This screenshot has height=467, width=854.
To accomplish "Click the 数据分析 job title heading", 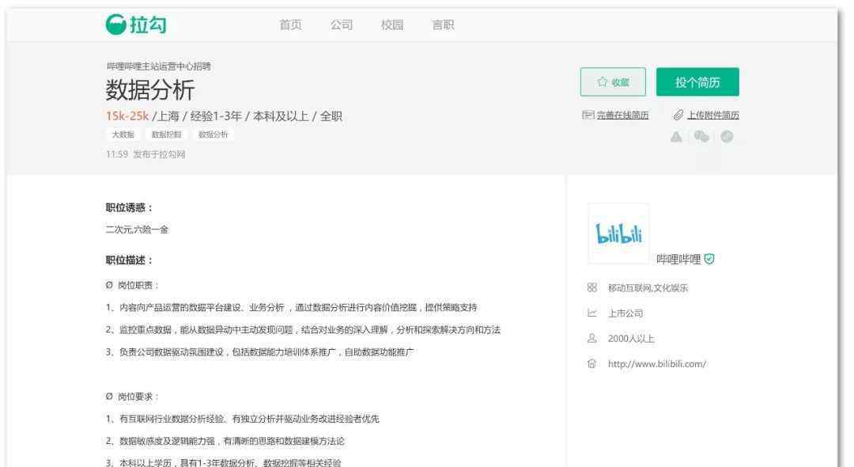I will (x=150, y=90).
